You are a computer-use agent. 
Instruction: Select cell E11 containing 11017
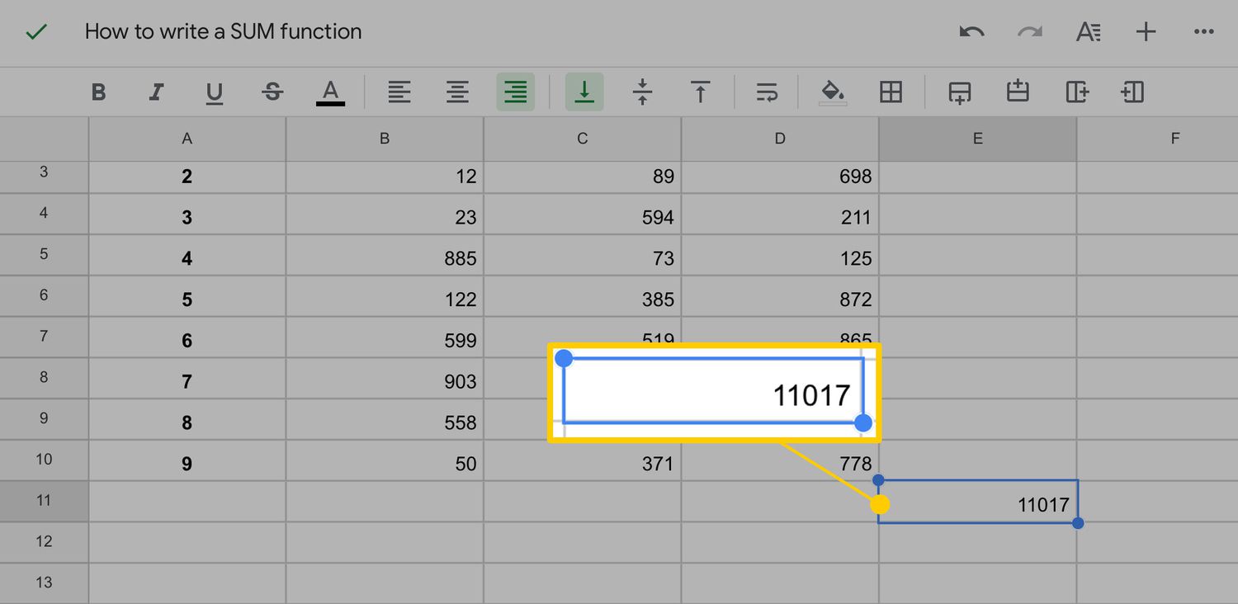(x=978, y=502)
